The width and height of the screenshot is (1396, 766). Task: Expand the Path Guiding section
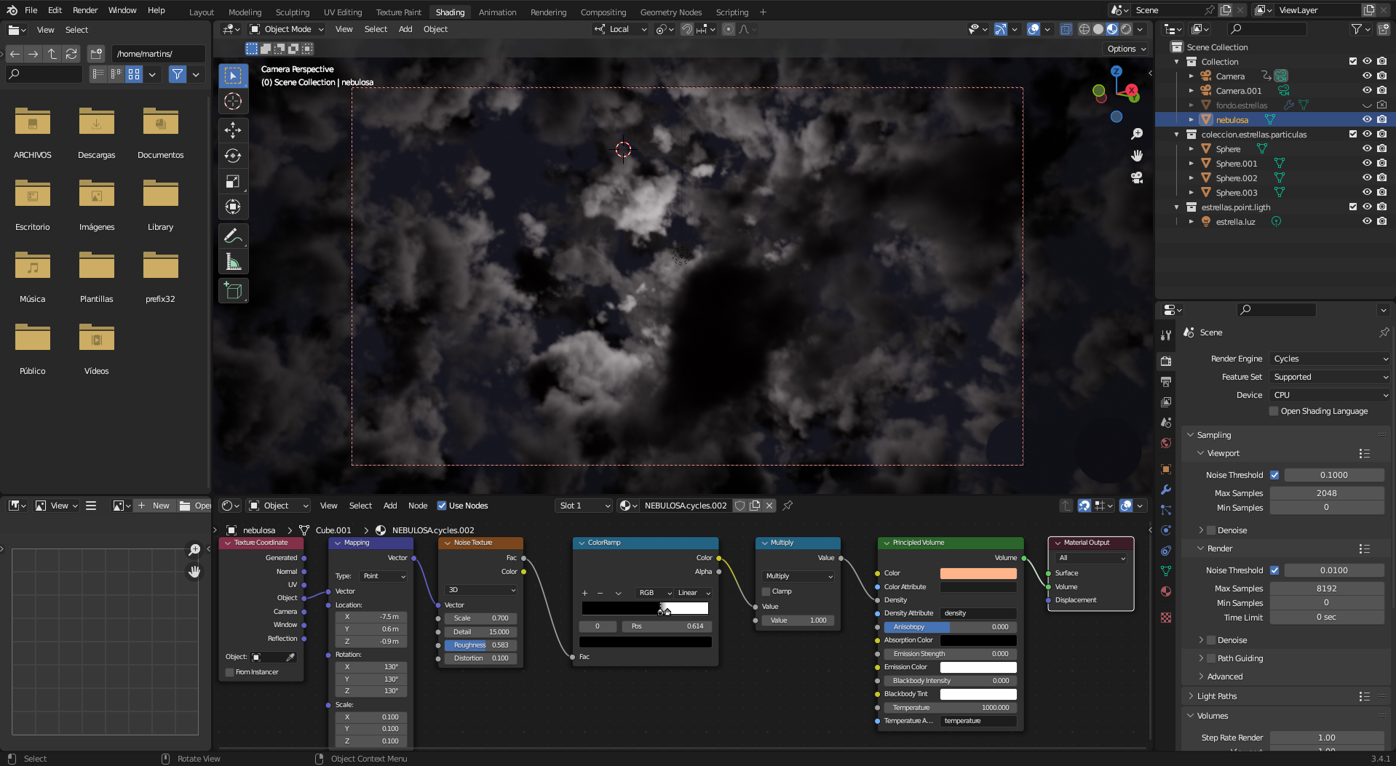(x=1240, y=658)
